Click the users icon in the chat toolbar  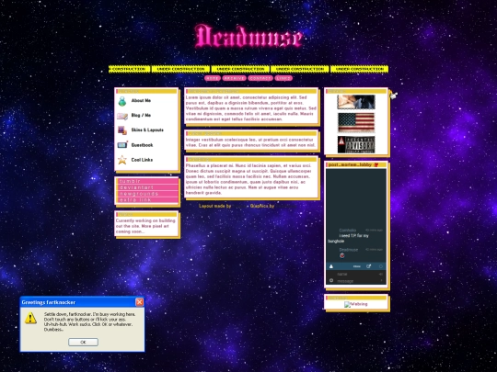331,266
